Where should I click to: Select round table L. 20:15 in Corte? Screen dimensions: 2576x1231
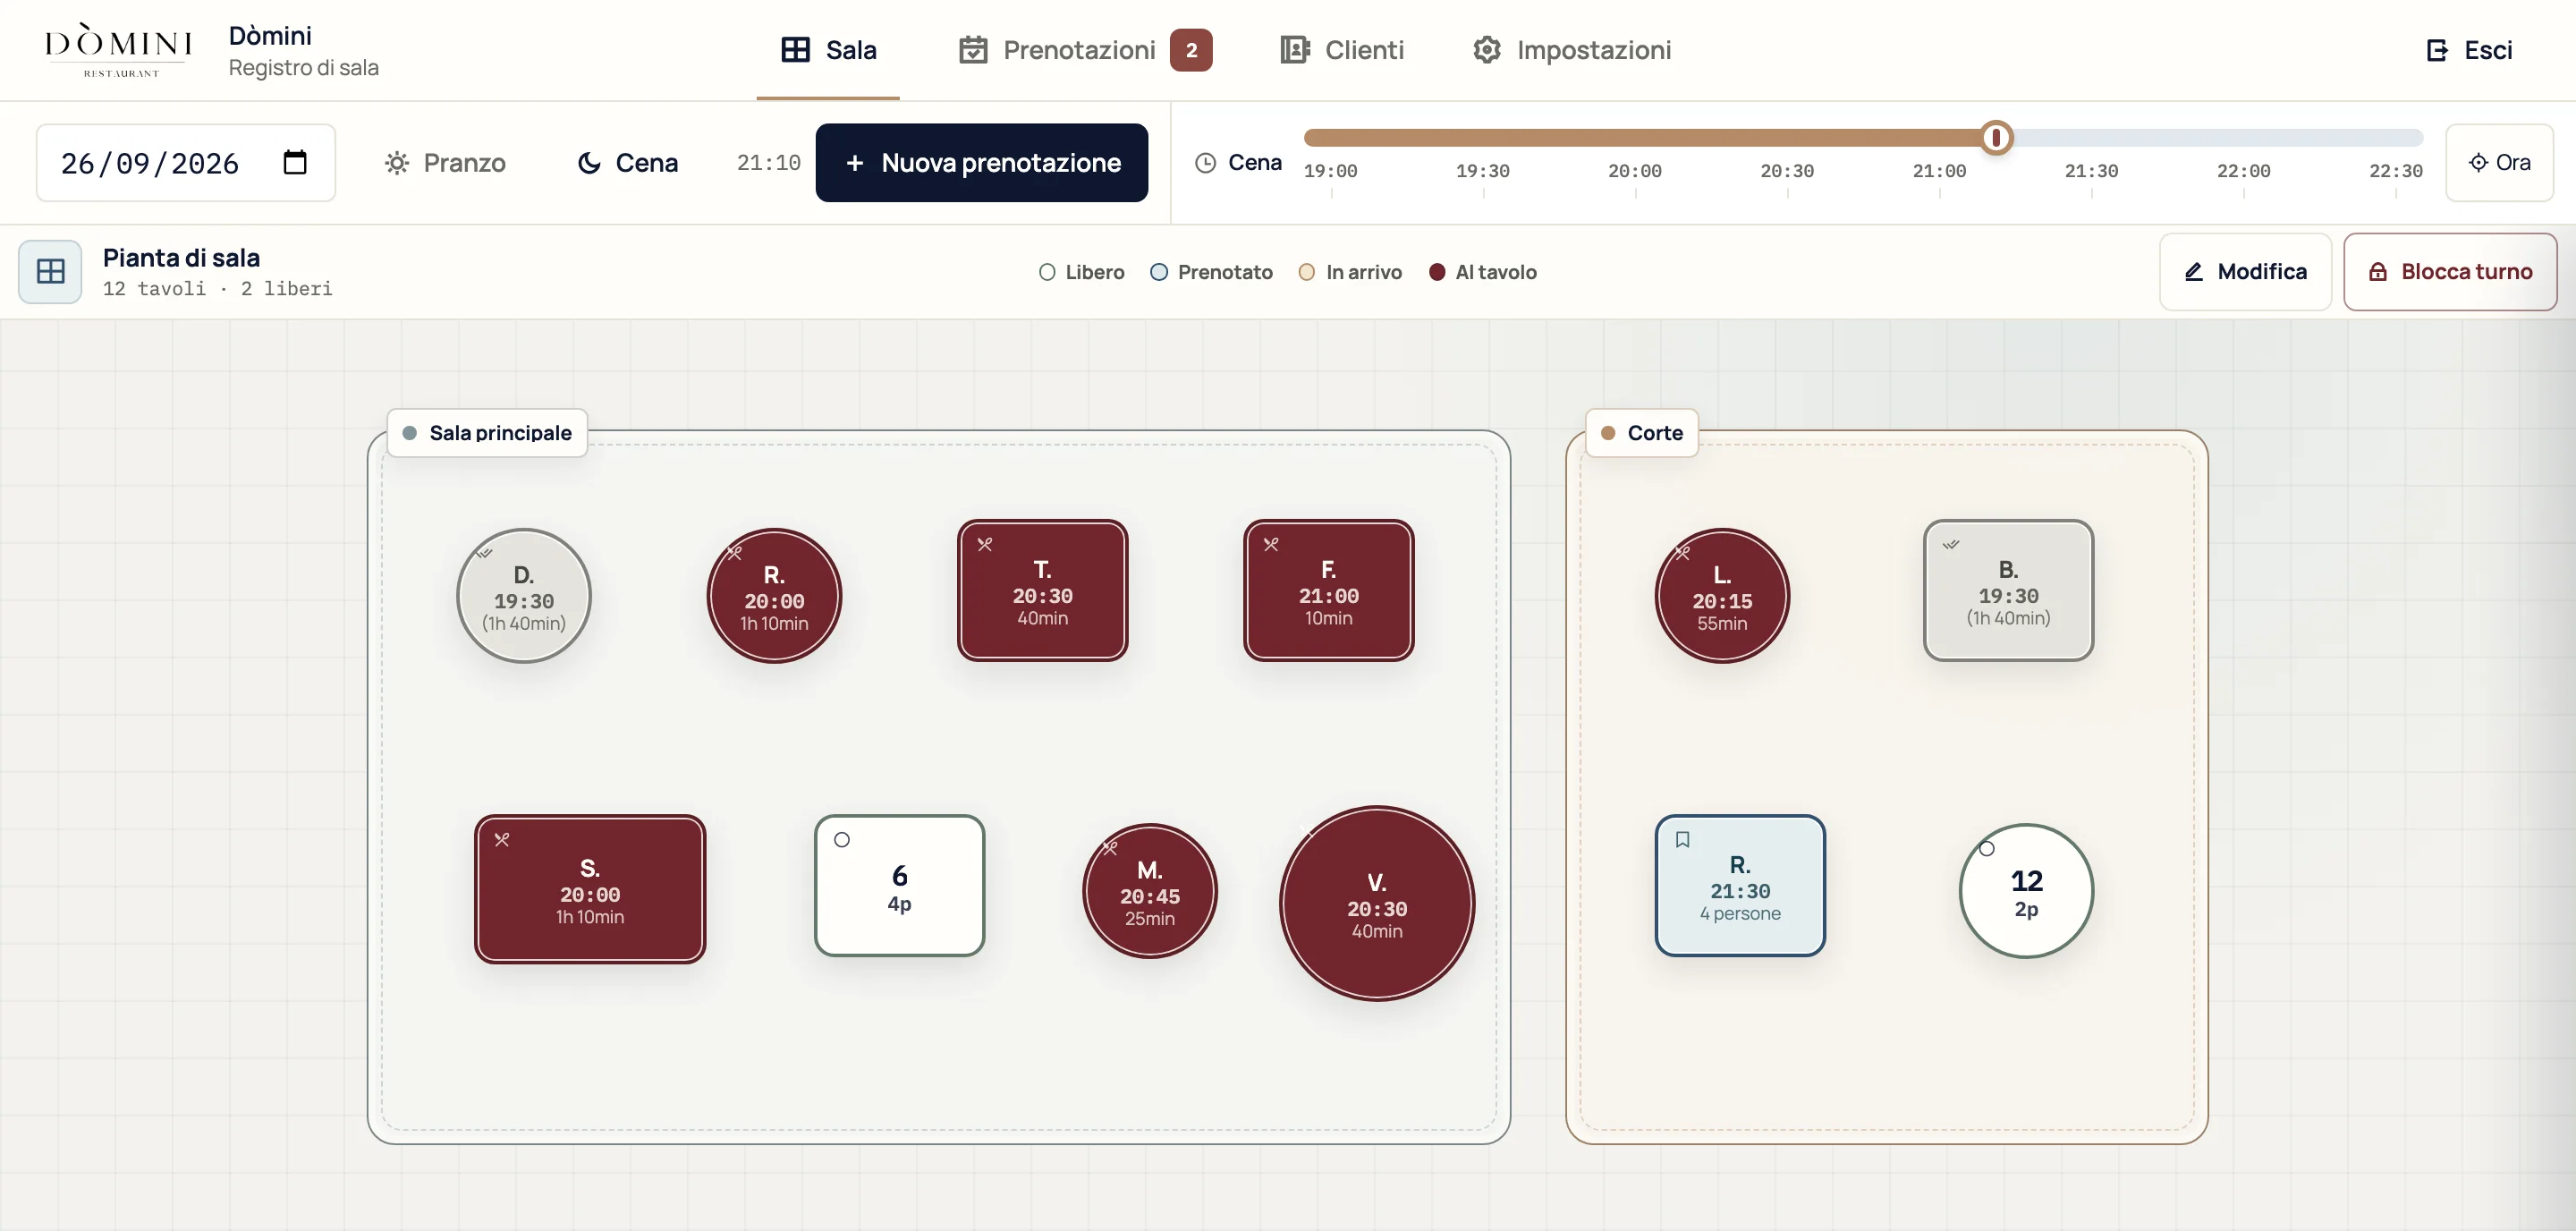[1721, 596]
